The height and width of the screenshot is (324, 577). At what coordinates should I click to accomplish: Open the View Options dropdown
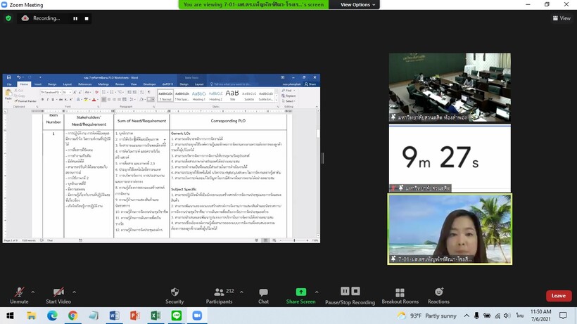[x=359, y=4]
